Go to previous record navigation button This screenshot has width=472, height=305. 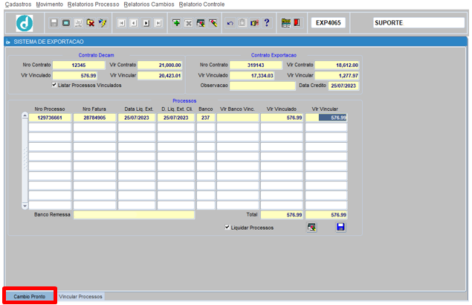coord(134,23)
